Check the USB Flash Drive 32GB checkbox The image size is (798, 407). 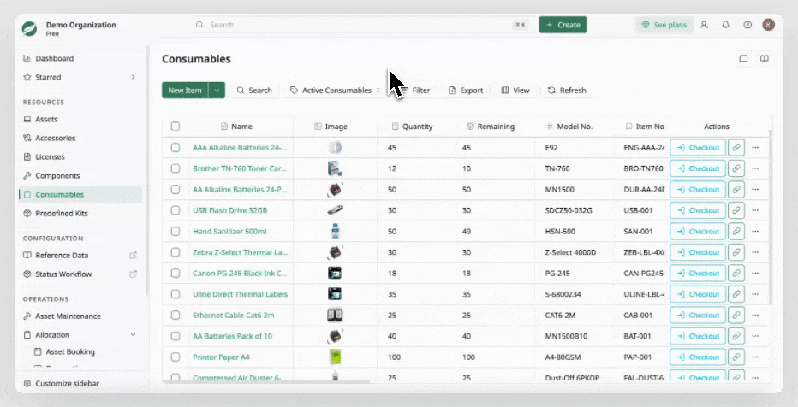pyautogui.click(x=175, y=210)
